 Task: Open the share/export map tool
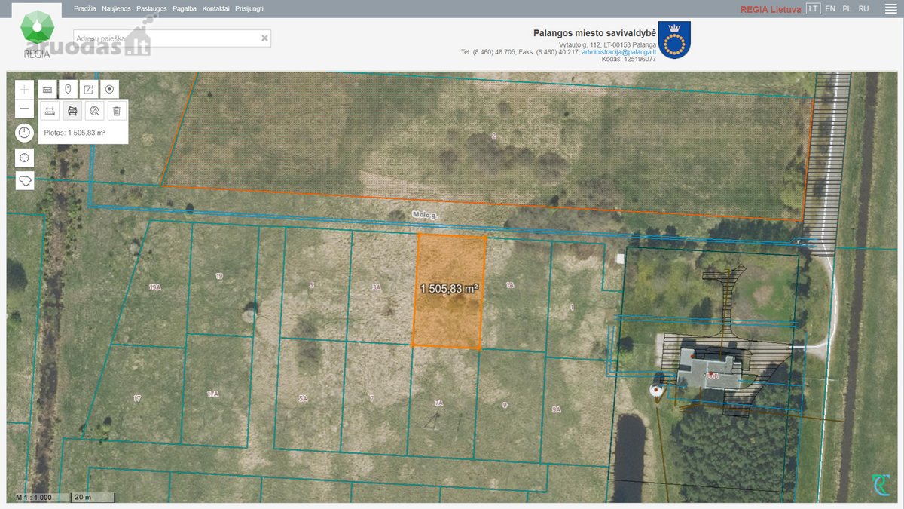click(x=89, y=89)
